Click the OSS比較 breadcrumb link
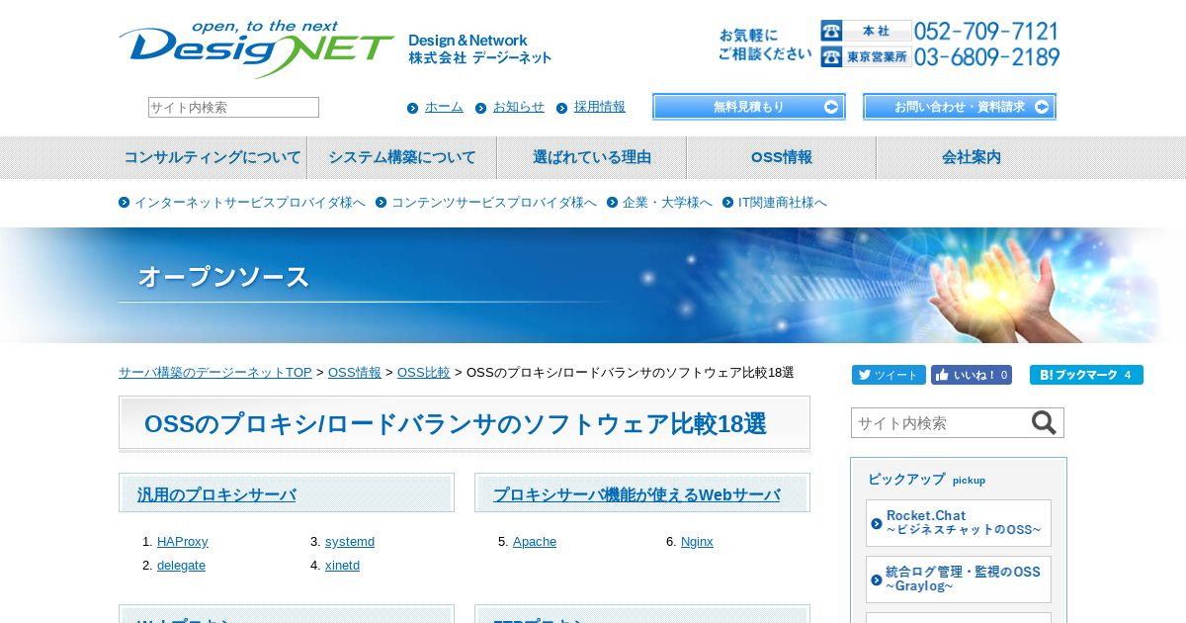The width and height of the screenshot is (1186, 623). (x=424, y=373)
